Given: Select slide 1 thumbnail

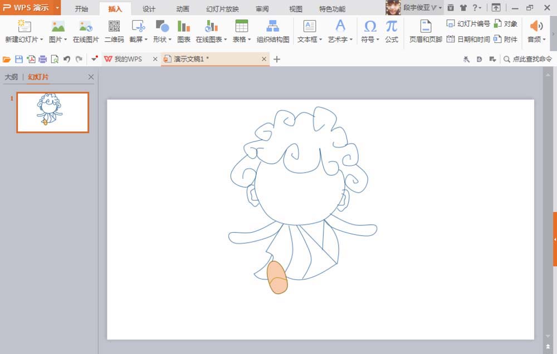Looking at the screenshot, I should 52,112.
